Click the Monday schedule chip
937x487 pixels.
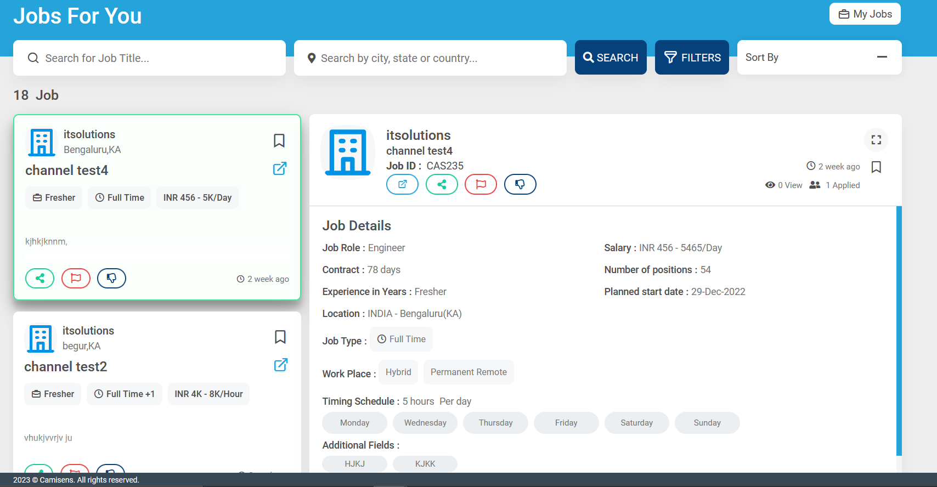tap(354, 423)
